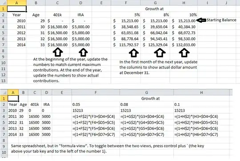Select the 66,042.04 balance cell
This screenshot has height=161, width=240.
(155, 33)
